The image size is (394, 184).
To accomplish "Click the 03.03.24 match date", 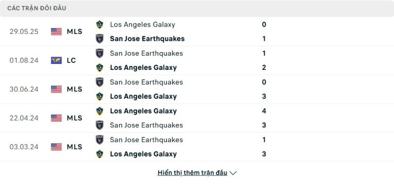I will (24, 147).
